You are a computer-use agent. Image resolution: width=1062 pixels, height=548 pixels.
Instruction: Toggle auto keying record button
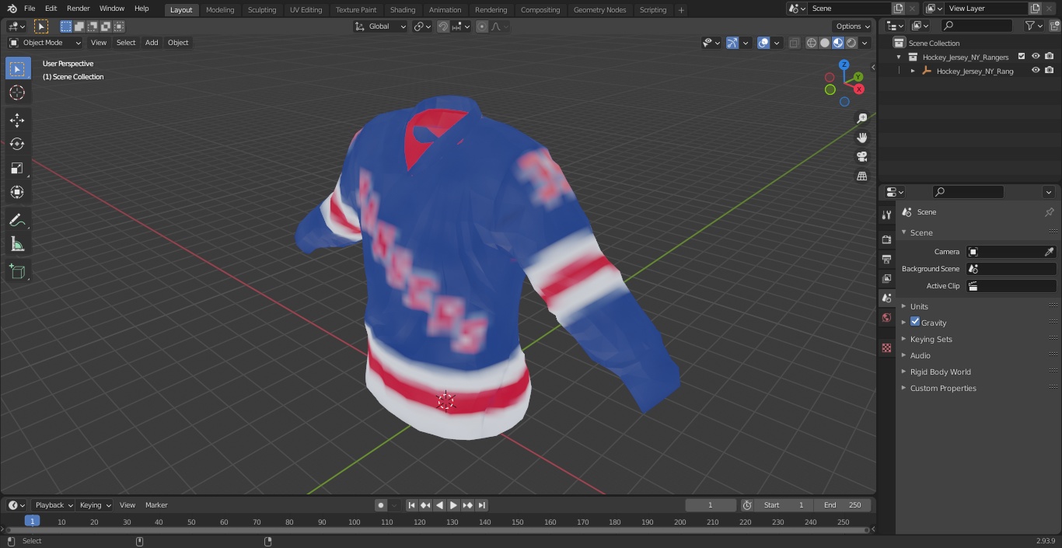(x=381, y=505)
